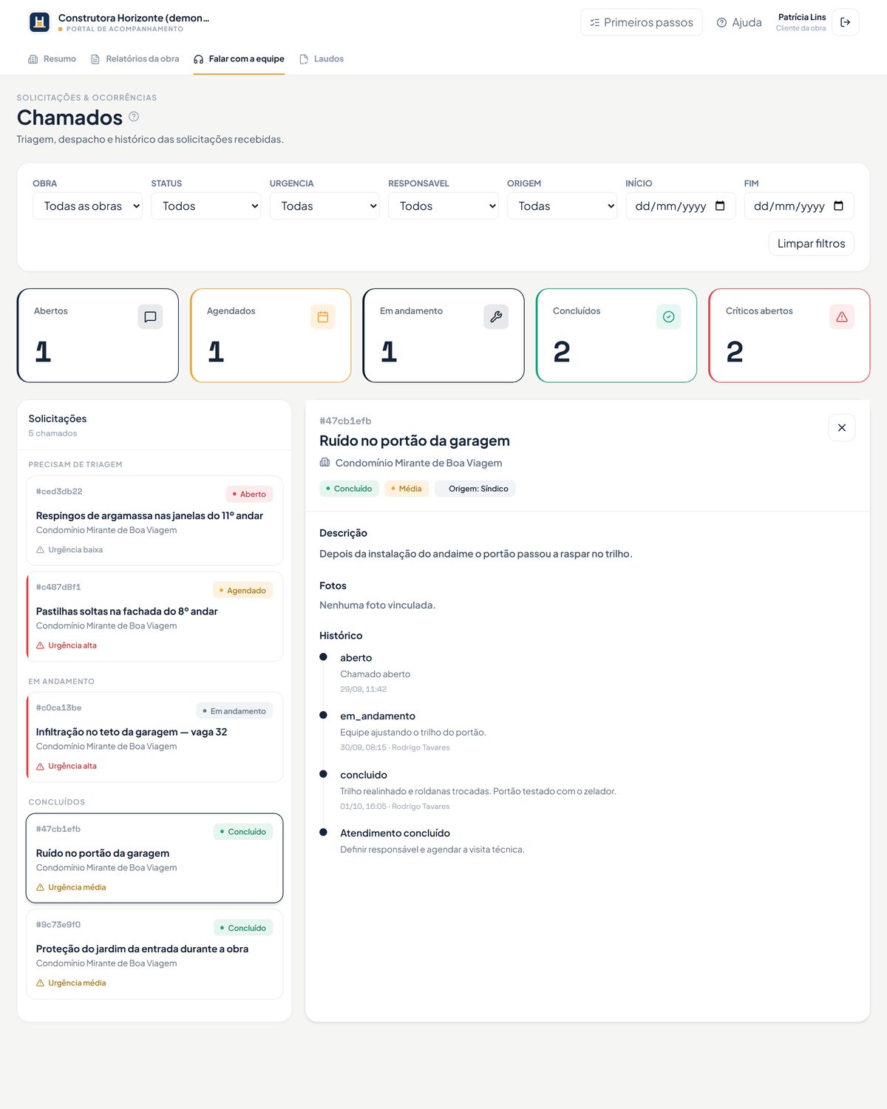Click the building icon beside Condomínio Mirante header
The width and height of the screenshot is (887, 1109).
[324, 462]
